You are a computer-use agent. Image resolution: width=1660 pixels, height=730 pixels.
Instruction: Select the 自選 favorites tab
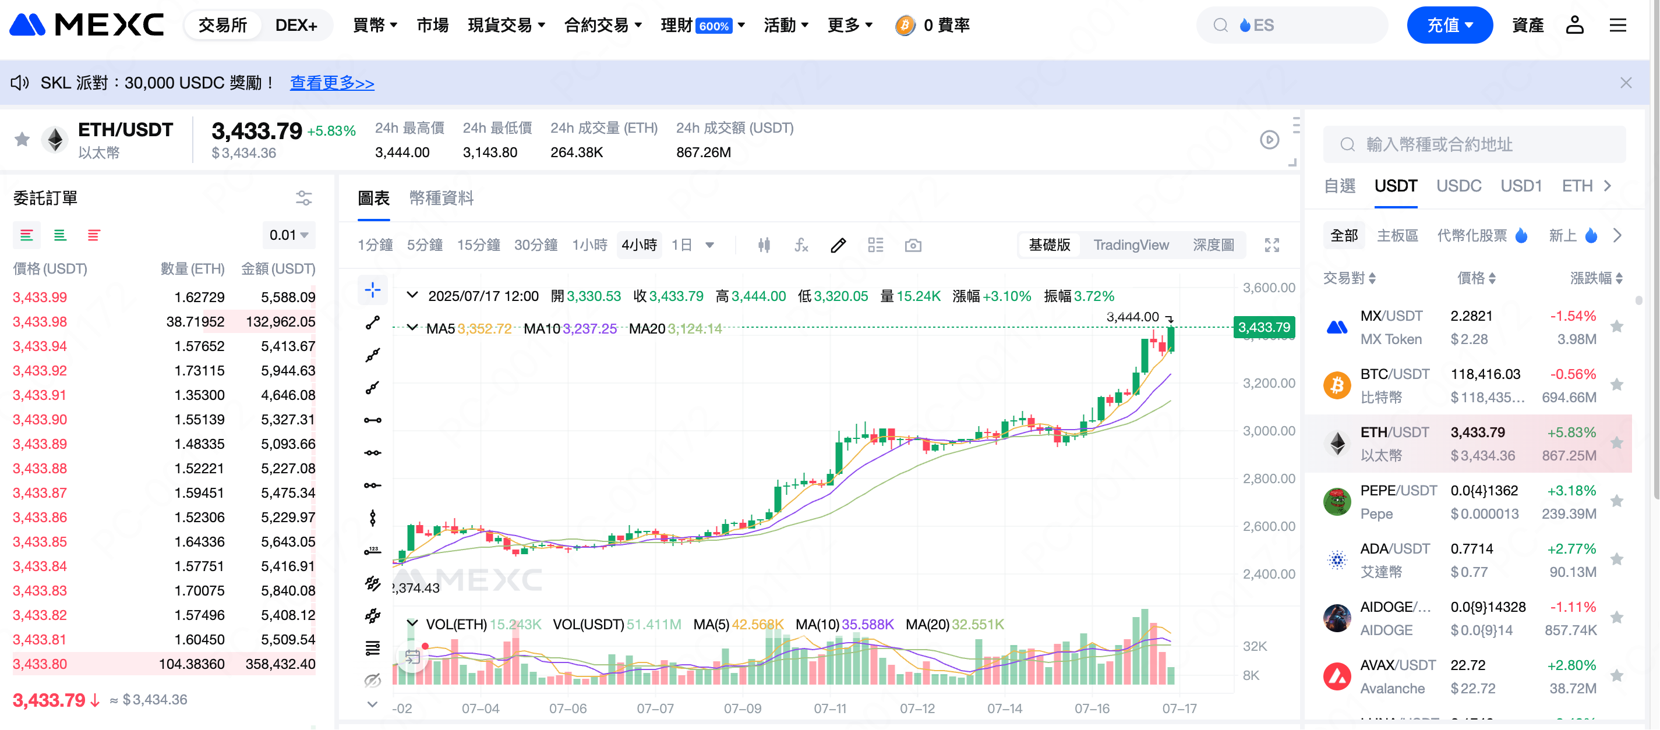point(1340,186)
